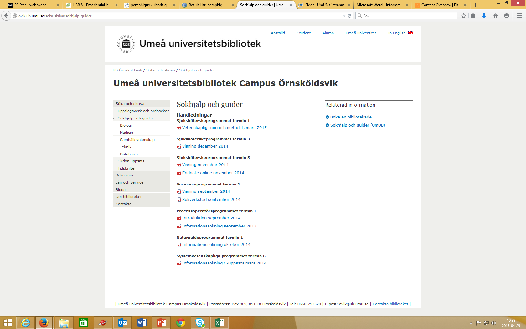Click PDF icon beside Endnote online november 2014
526x329 pixels.
[x=179, y=173]
